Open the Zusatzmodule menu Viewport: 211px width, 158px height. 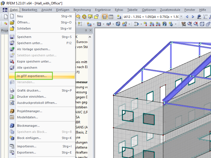[x=170, y=10]
